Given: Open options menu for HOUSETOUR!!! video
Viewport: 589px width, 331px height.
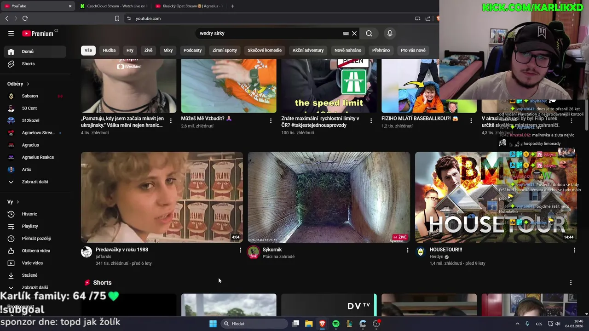Looking at the screenshot, I should (574, 250).
